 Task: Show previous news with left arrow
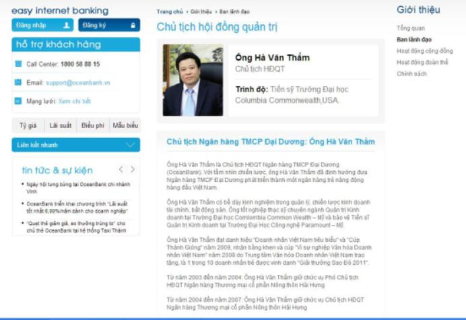click(x=121, y=170)
